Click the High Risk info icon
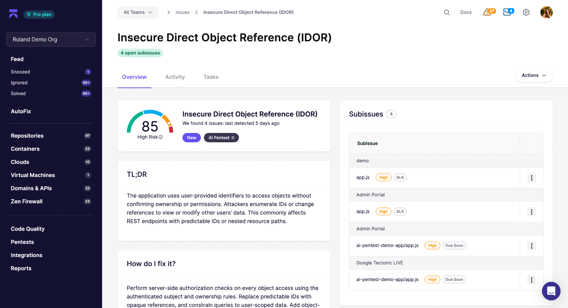Image resolution: width=568 pixels, height=308 pixels. point(161,137)
